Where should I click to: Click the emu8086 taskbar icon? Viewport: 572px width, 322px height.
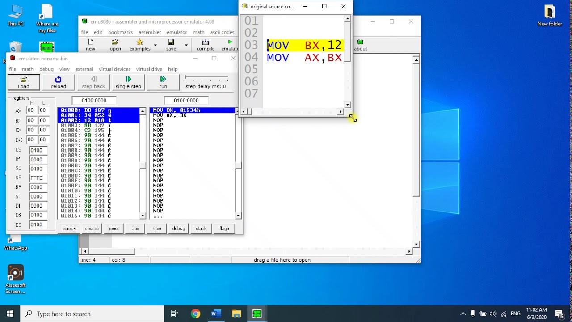[x=257, y=314]
